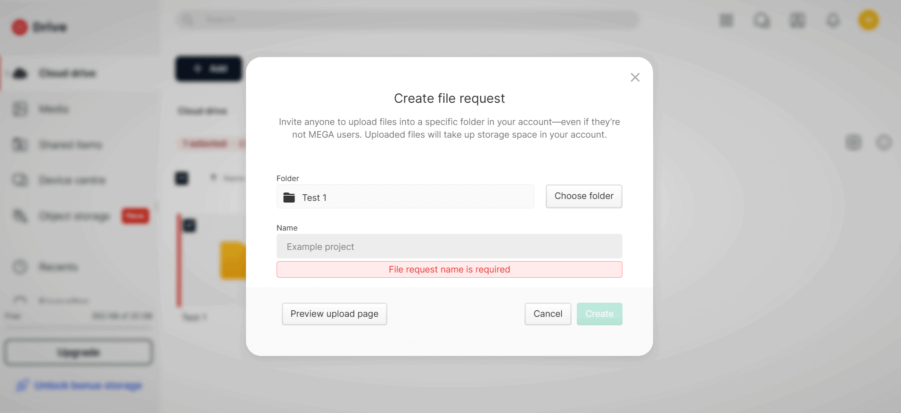Open the Cloud drive sidebar item

[x=67, y=73]
